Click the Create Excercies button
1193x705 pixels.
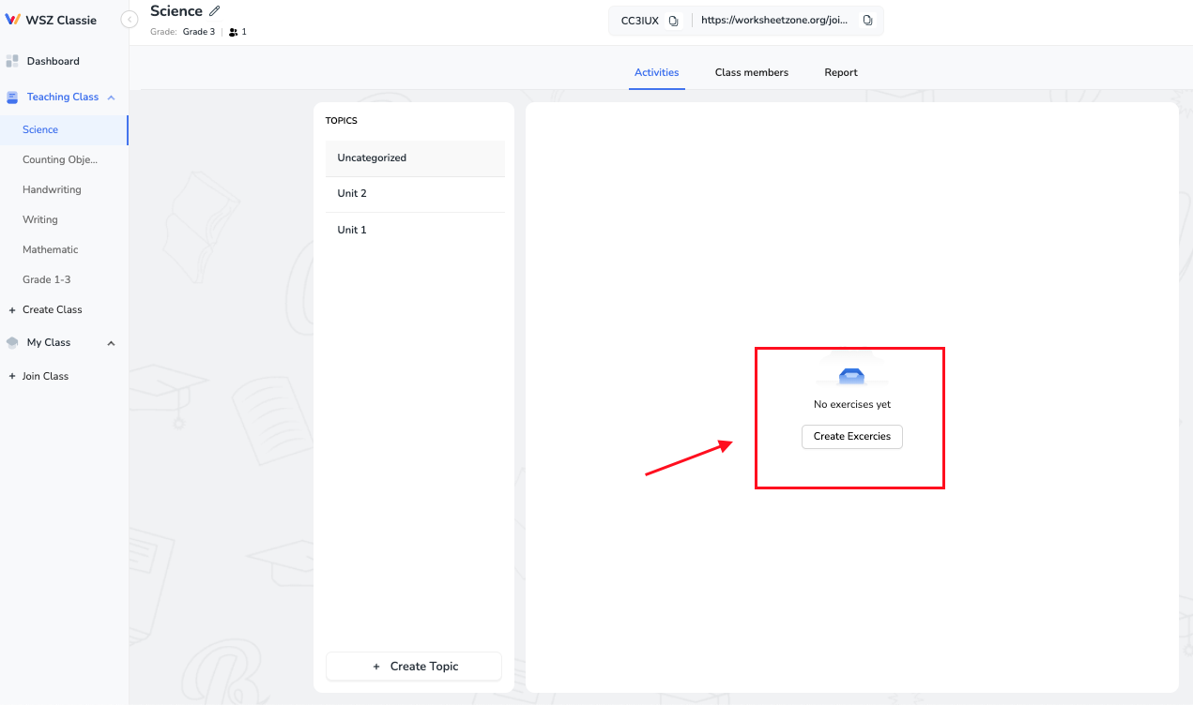(852, 437)
